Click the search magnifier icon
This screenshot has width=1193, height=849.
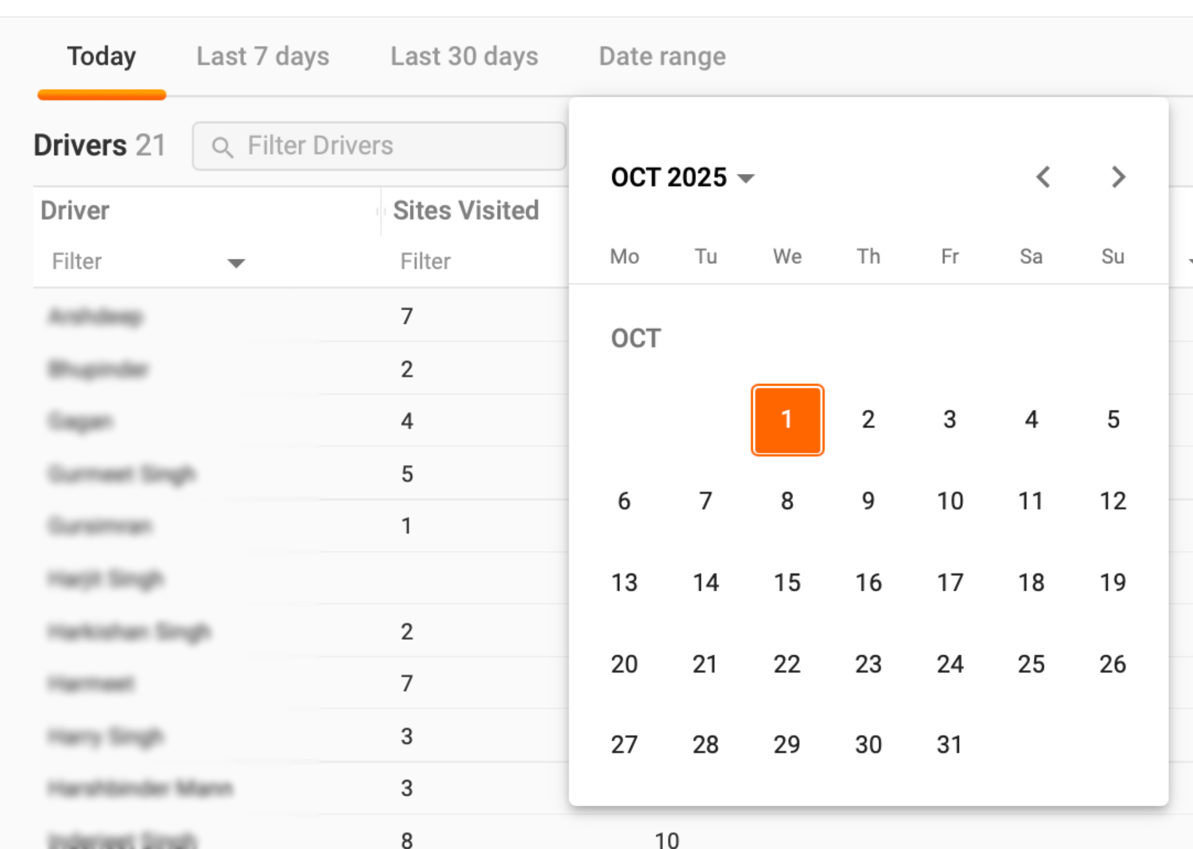(222, 147)
